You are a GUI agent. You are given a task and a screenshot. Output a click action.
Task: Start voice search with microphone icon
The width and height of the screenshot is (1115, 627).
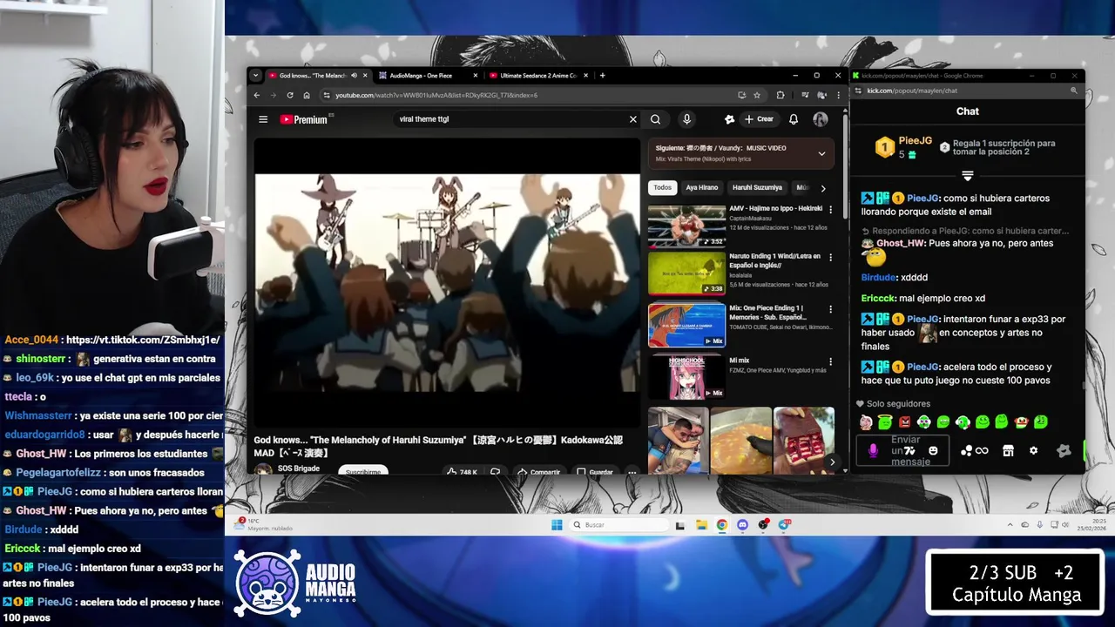(686, 119)
